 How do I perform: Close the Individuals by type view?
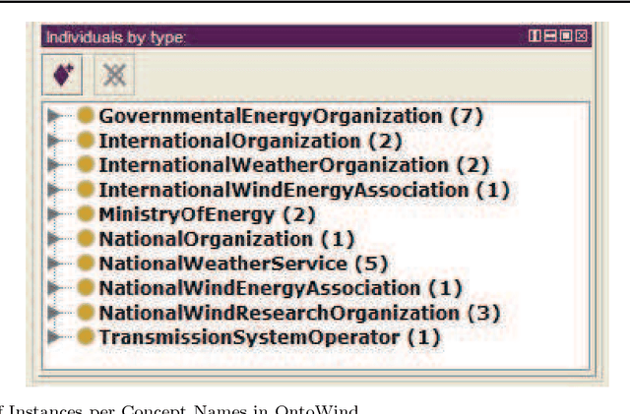click(x=581, y=37)
